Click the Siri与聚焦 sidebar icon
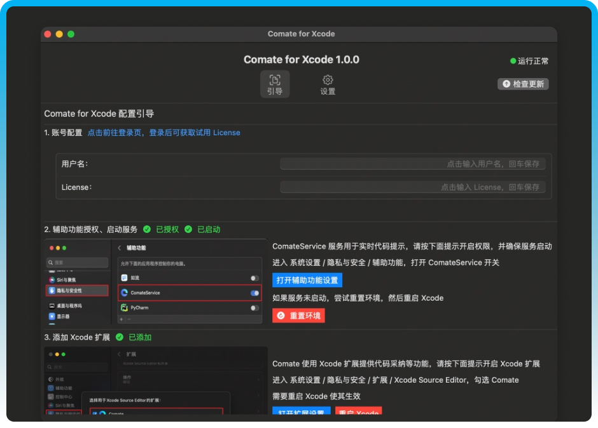 tap(51, 279)
